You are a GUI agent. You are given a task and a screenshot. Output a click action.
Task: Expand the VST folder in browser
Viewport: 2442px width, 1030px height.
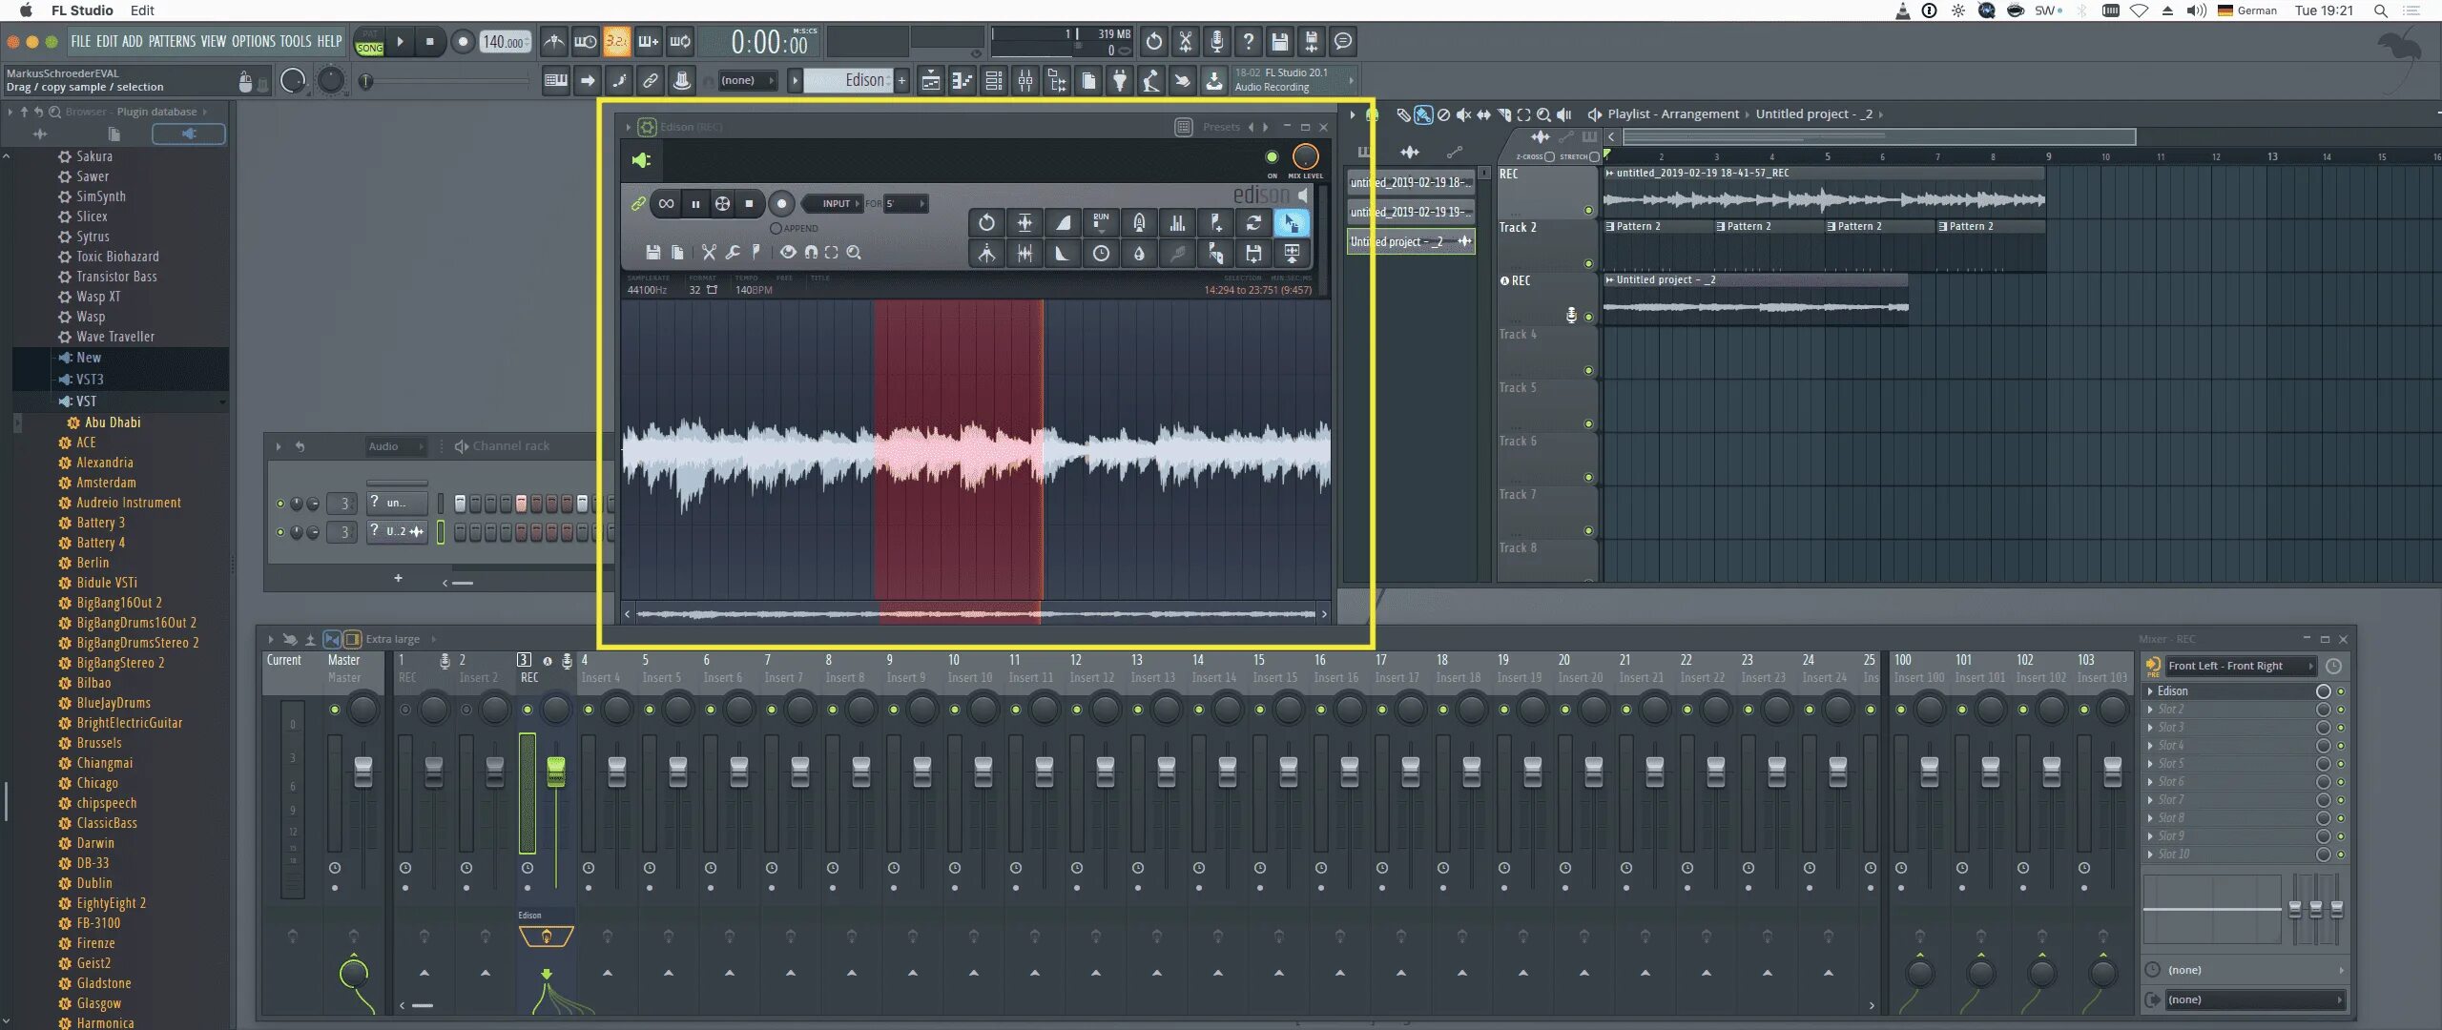click(86, 402)
